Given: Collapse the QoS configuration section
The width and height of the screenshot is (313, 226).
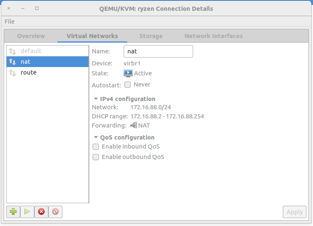Looking at the screenshot, I should pos(96,137).
